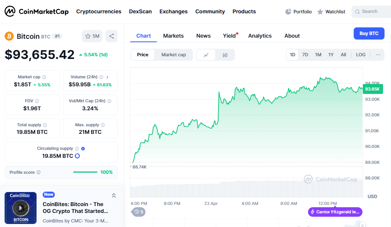Viewport: 391px width, 227px height.
Task: Toggle LOG scale on chart
Action: (x=361, y=55)
